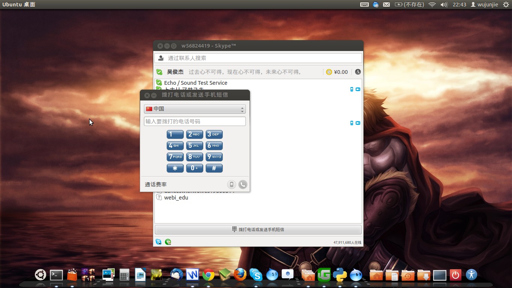Viewport: 512px width, 288px height.
Task: Tap dialpad key 6 MNO
Action: click(x=214, y=145)
